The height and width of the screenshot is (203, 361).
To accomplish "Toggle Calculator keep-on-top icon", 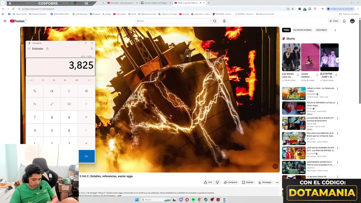I will (47, 49).
